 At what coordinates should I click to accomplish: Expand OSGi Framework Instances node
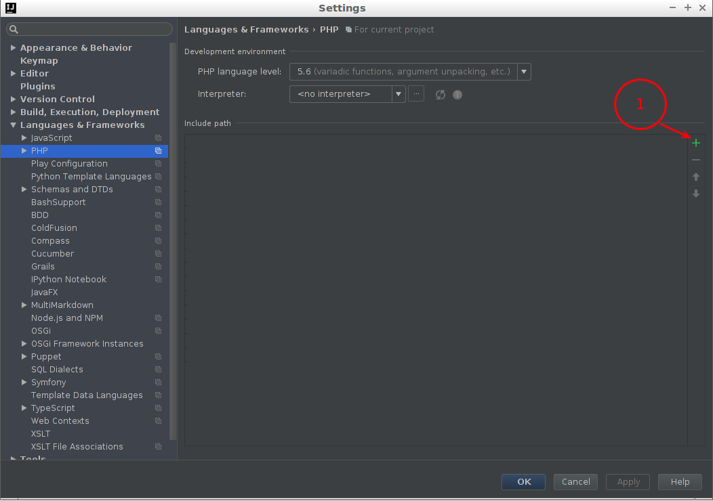(x=24, y=343)
